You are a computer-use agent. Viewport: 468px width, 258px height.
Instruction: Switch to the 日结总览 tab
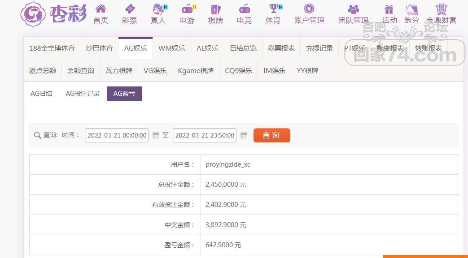point(243,48)
